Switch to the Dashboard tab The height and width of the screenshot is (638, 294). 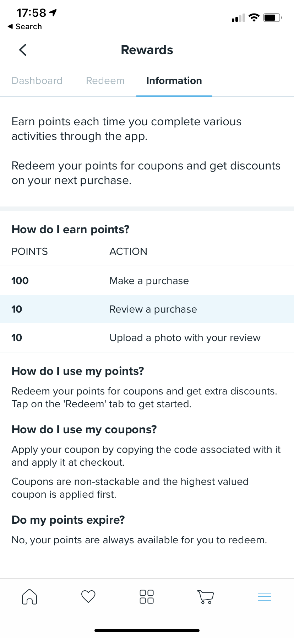37,81
